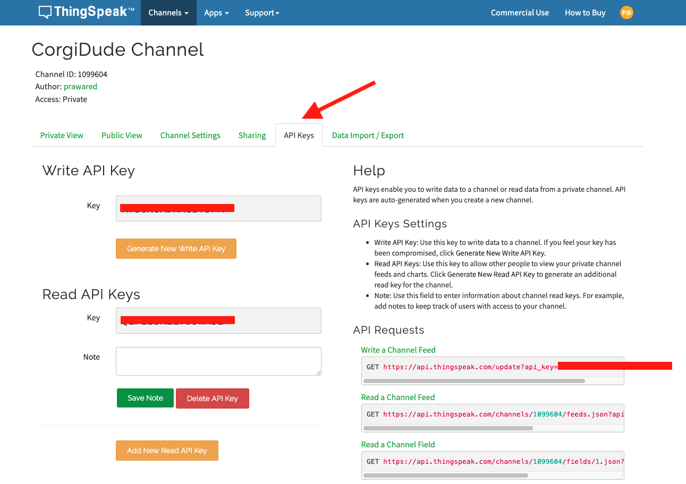Switch to the Public View tab
Viewport: 686px width, 484px height.
tap(122, 135)
